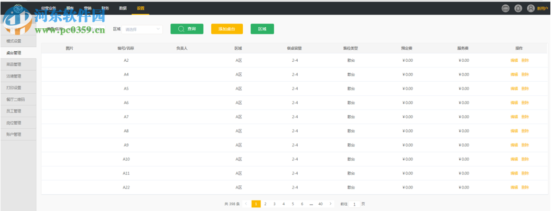Click the user avatar icon
The height and width of the screenshot is (211, 553).
click(531, 8)
